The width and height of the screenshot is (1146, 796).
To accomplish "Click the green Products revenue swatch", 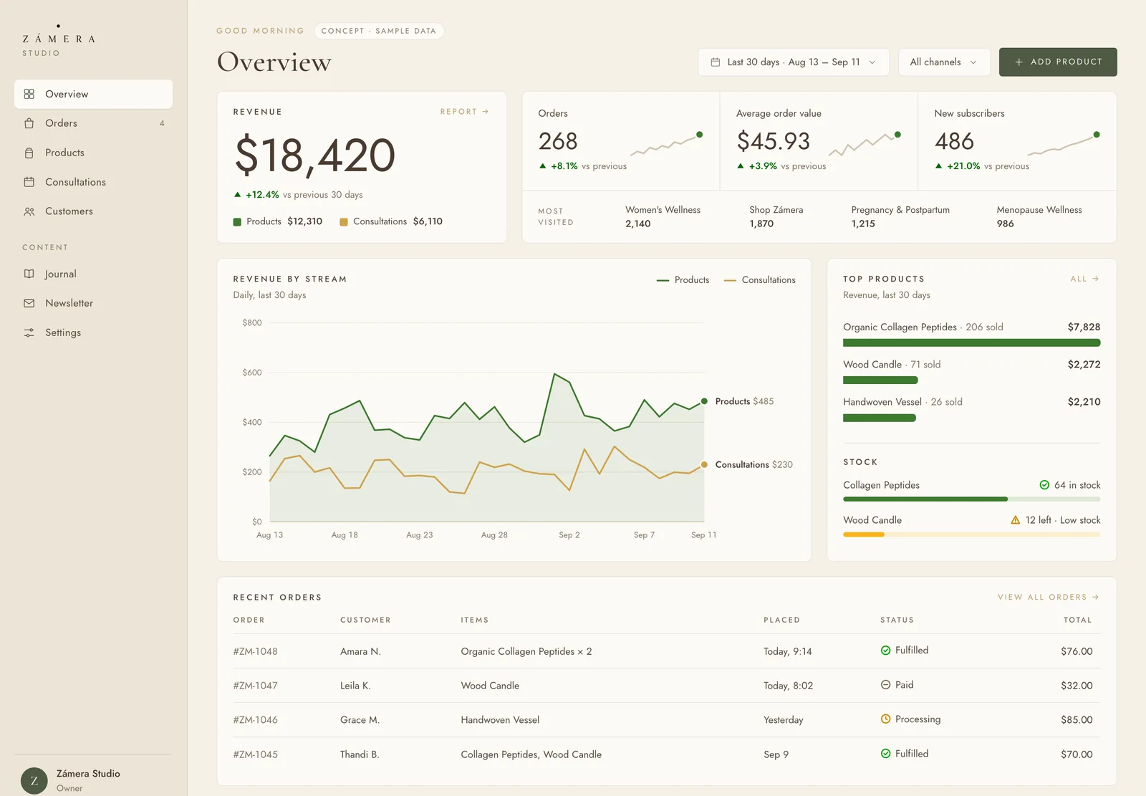I will 237,222.
